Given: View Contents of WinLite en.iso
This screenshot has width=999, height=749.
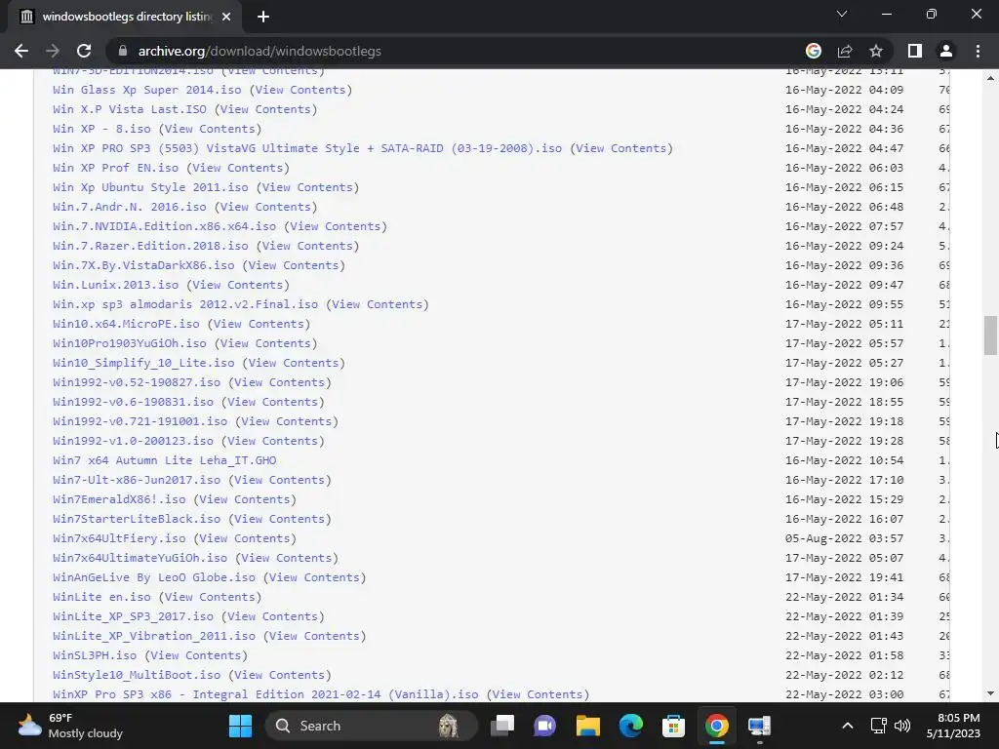Looking at the screenshot, I should [210, 597].
